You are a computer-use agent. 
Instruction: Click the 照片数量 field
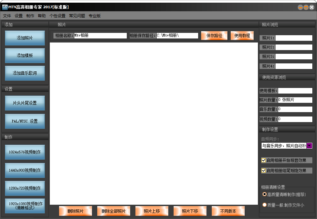coord(295,100)
